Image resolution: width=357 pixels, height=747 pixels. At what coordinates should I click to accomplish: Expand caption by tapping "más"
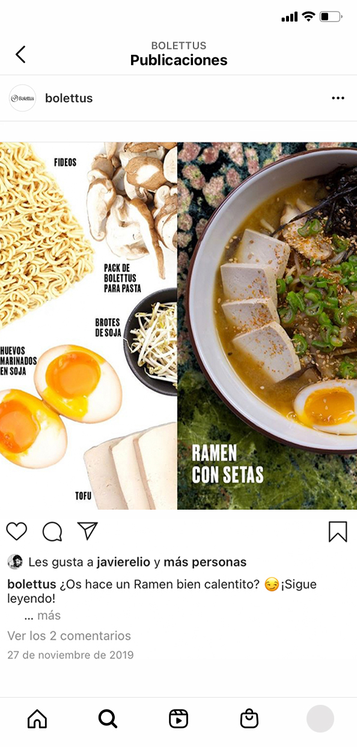(x=49, y=616)
